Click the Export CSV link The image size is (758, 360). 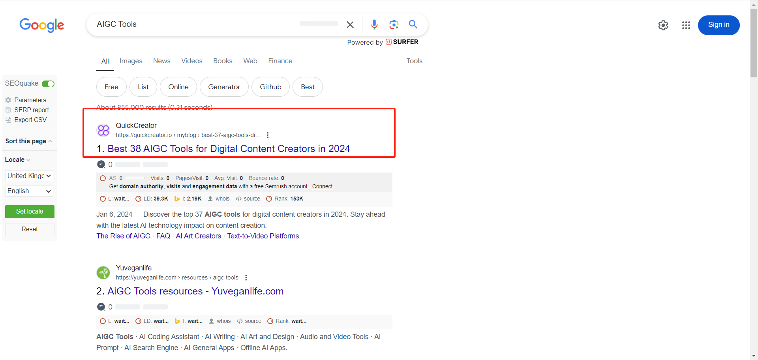point(30,120)
